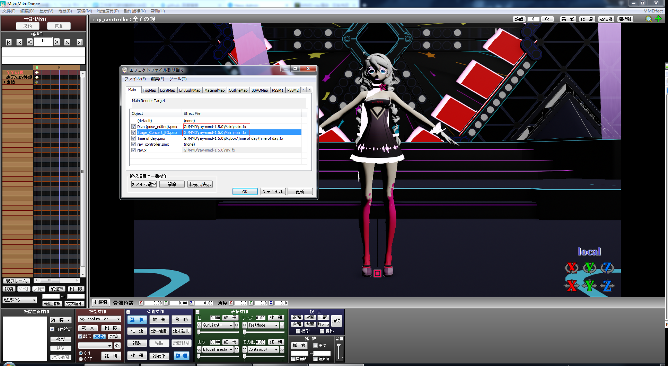Viewport: 668px width, 366px height.
Task: Click the green cross view move icon
Action: point(658,19)
